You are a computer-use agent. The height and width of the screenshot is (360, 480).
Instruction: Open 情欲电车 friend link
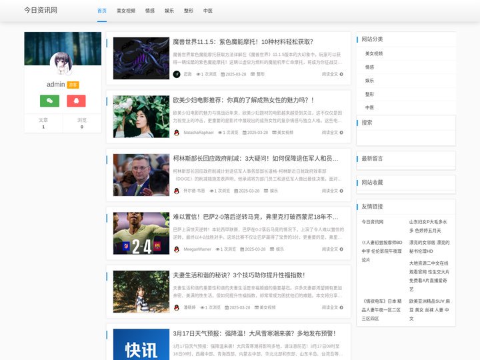tap(381, 310)
